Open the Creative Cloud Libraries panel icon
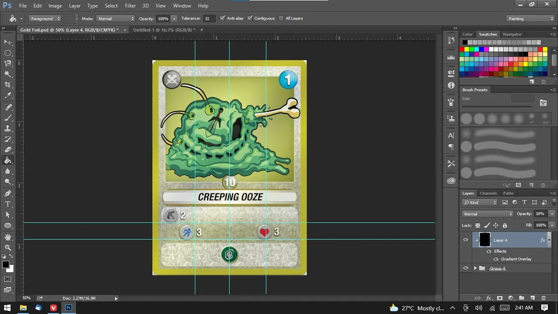Viewport: 558px width, 314px height. coord(451,181)
